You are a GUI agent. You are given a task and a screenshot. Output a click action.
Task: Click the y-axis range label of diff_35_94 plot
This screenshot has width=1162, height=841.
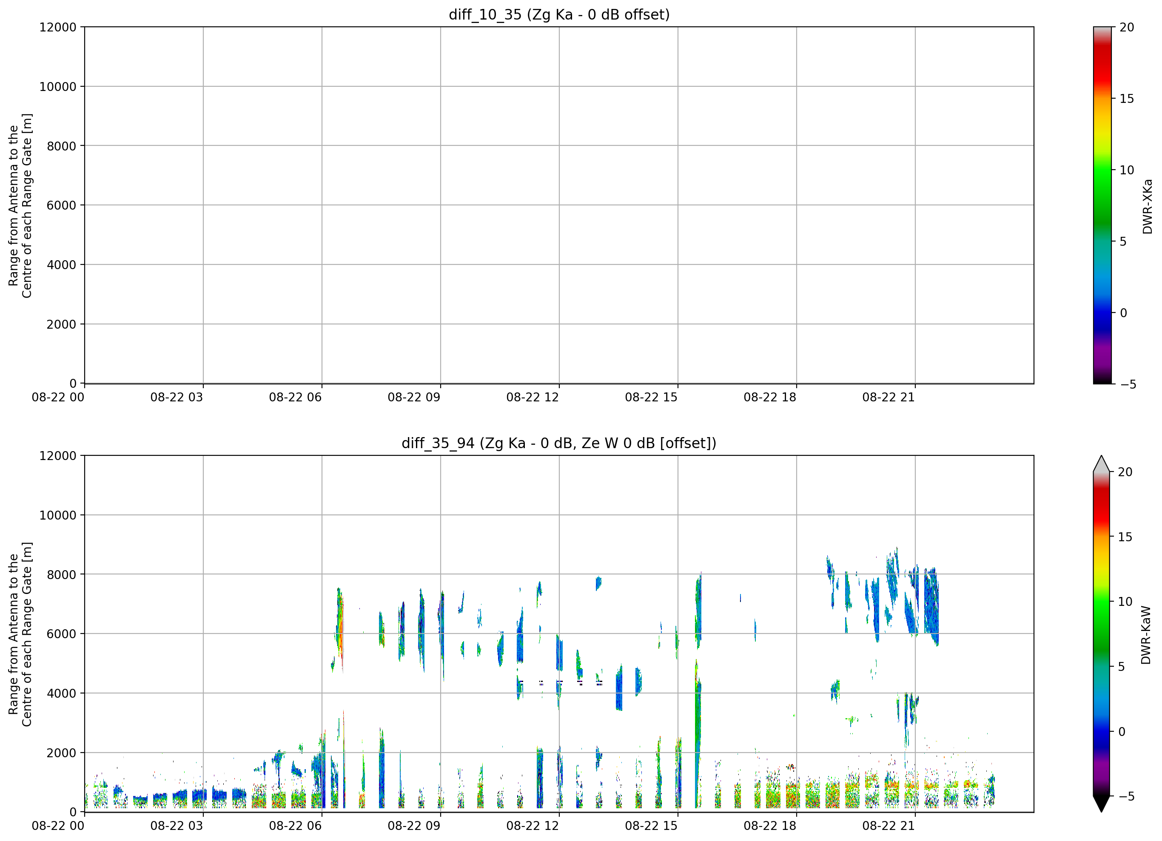pos(20,634)
